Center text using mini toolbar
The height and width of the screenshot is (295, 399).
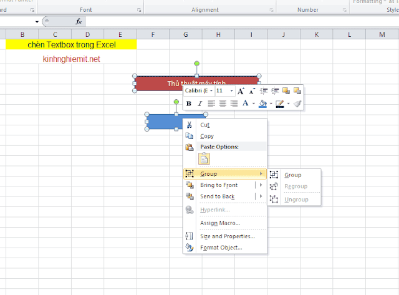[x=223, y=104]
